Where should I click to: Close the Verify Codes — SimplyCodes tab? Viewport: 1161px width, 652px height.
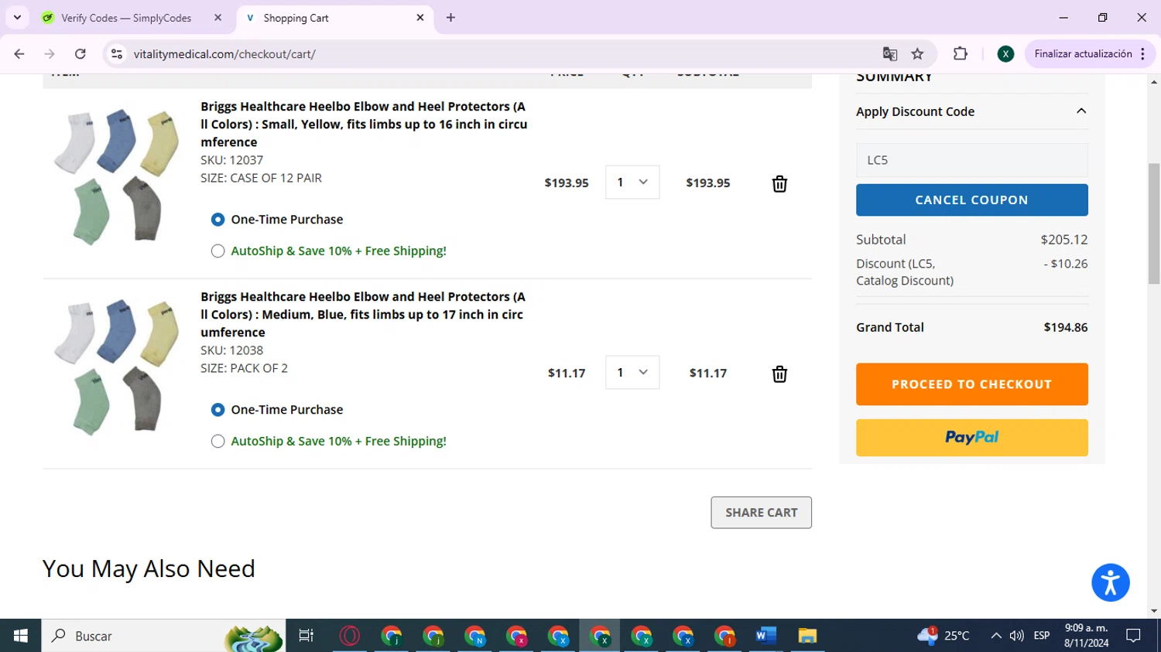pyautogui.click(x=217, y=18)
